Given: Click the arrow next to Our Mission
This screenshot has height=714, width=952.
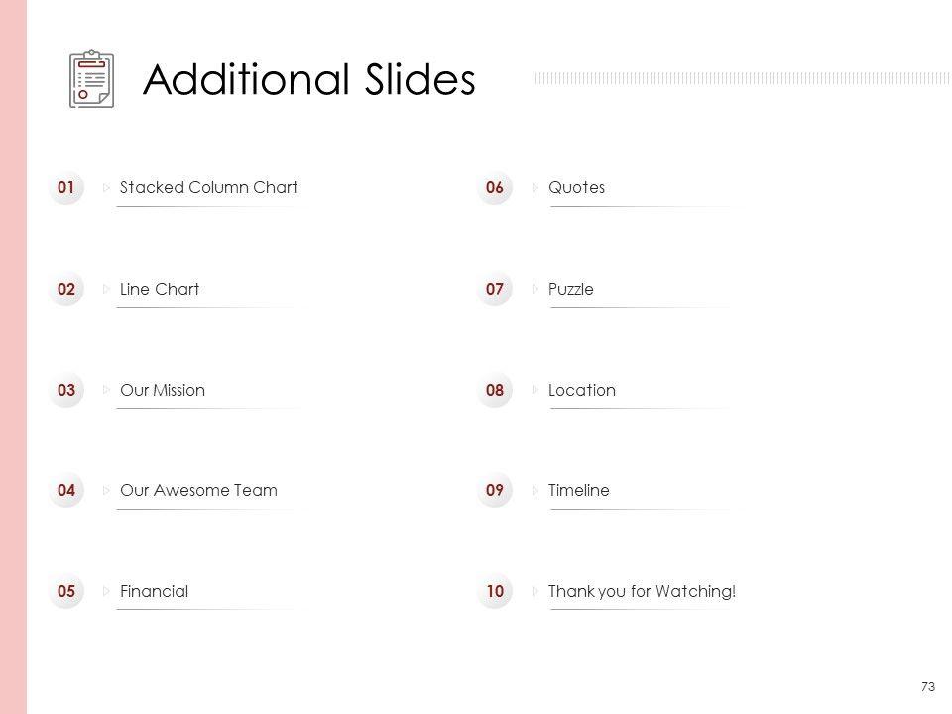Looking at the screenshot, I should 107,390.
